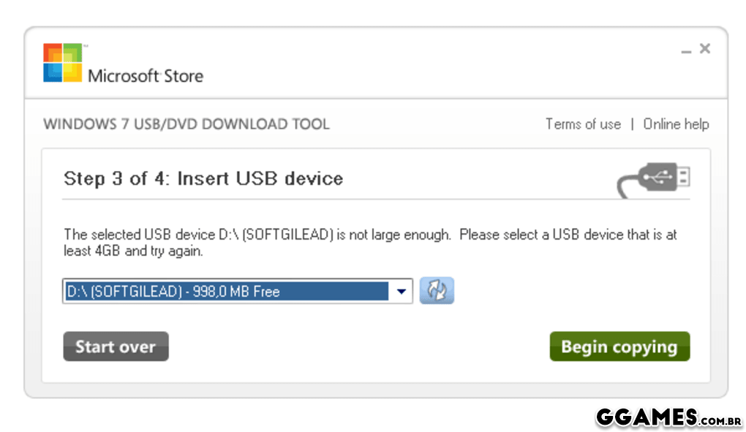
Task: Click the separator bar between the help links
Action: [x=632, y=124]
